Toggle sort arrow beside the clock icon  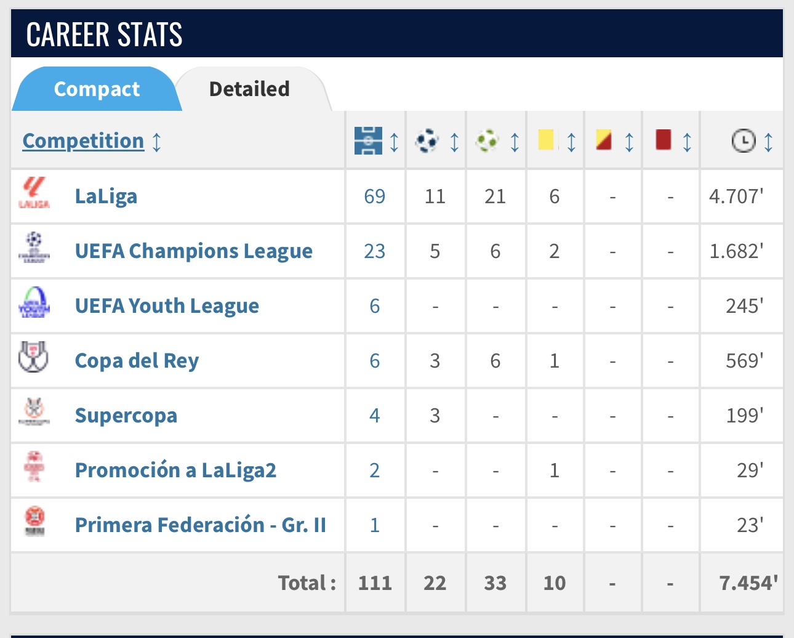pos(768,142)
